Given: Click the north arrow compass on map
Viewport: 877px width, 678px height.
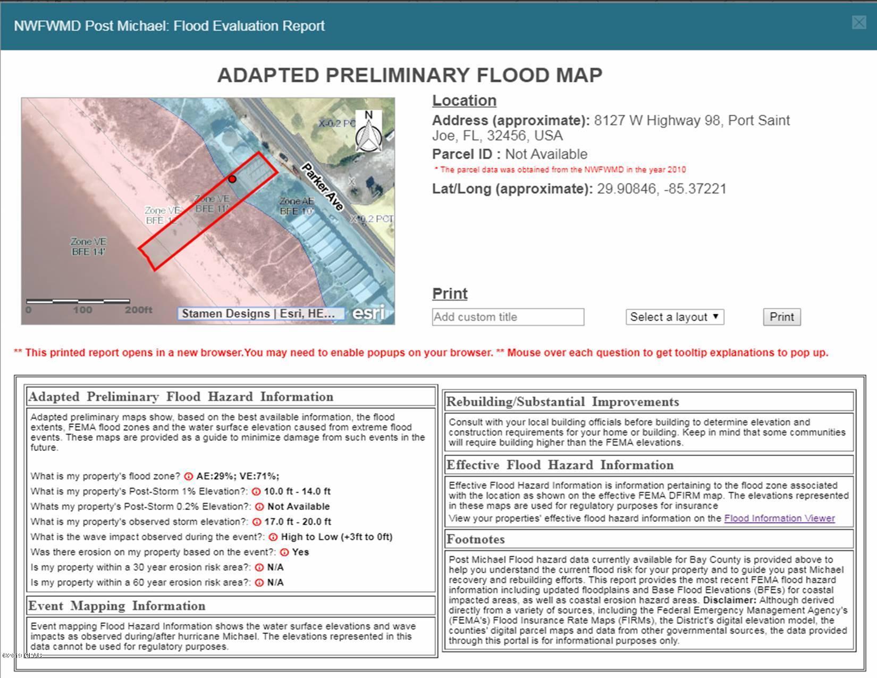Looking at the screenshot, I should click(368, 131).
